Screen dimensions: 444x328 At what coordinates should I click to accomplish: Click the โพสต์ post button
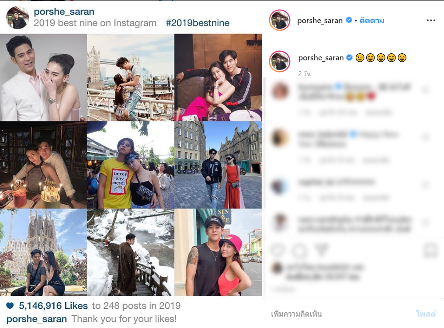click(x=426, y=314)
